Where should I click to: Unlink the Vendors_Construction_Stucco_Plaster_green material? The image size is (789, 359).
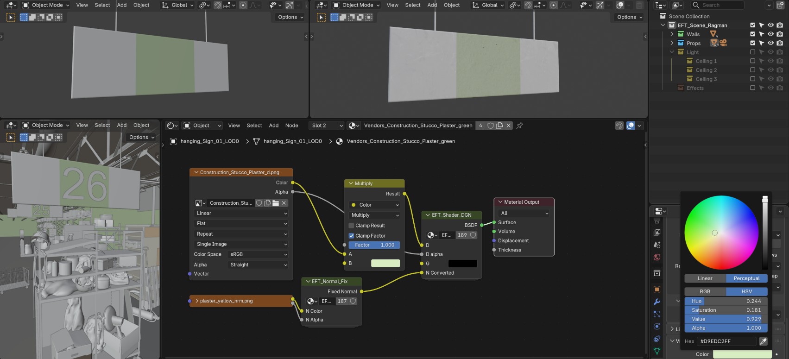point(508,126)
